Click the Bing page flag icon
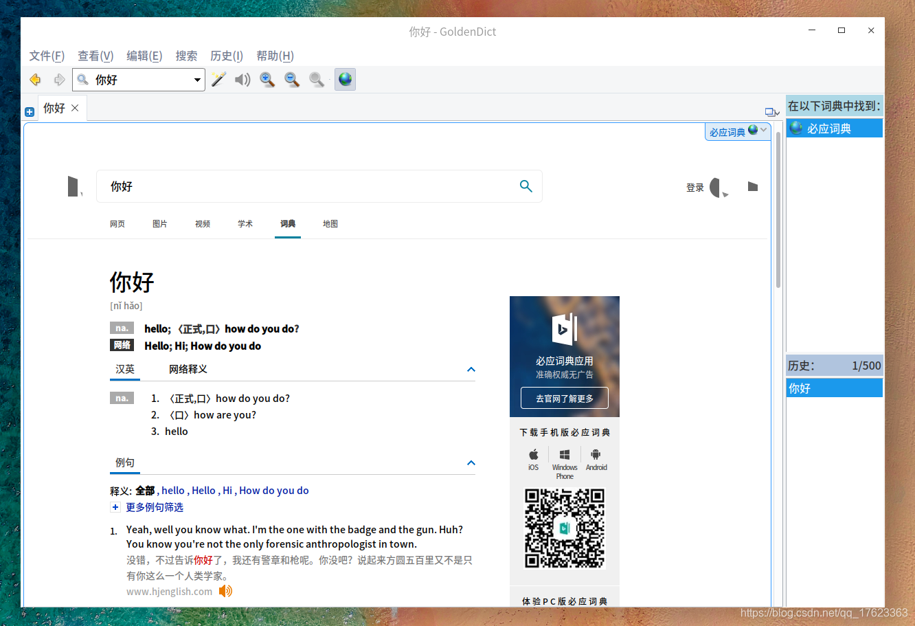 752,186
